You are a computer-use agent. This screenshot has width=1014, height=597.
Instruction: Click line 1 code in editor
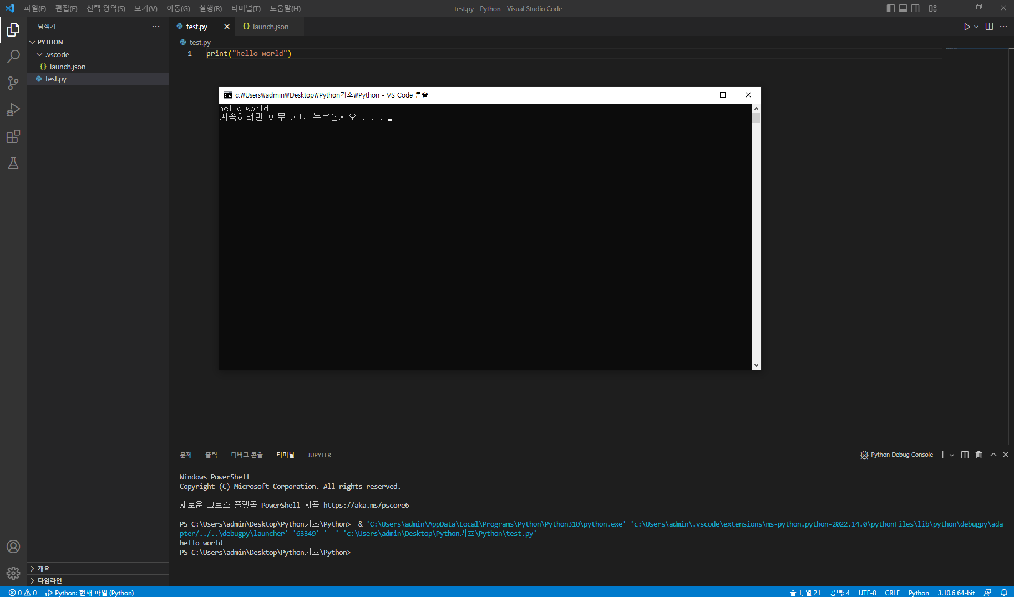(249, 54)
